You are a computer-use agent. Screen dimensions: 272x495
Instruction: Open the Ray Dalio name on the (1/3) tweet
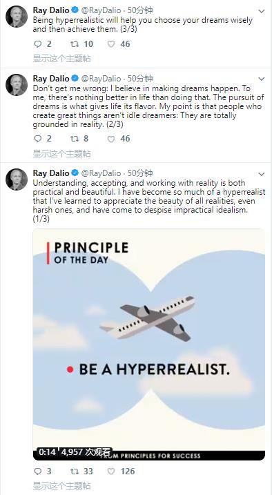point(51,173)
